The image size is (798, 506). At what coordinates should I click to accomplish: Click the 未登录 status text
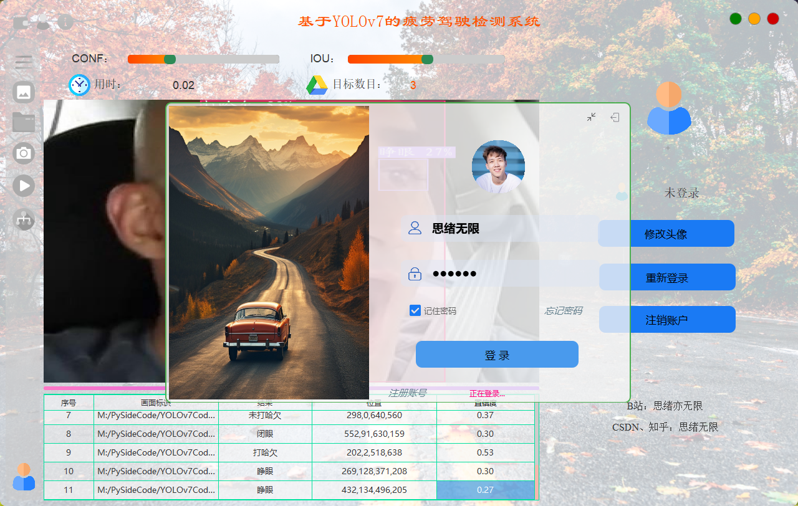click(682, 193)
